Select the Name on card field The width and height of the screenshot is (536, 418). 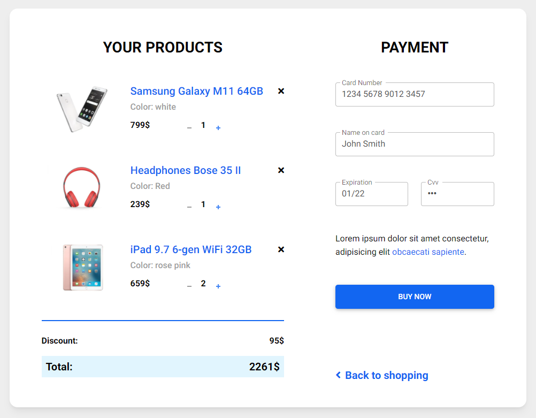coord(415,144)
